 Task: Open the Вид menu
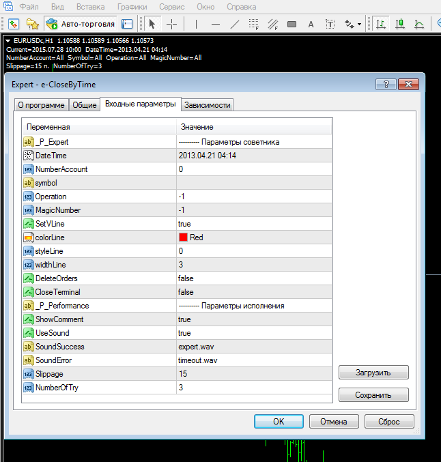(x=57, y=6)
